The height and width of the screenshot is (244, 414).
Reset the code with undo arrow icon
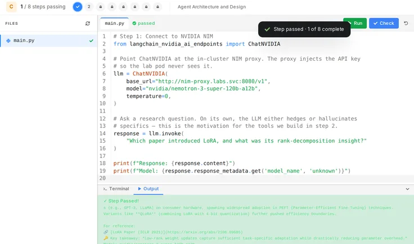tap(406, 23)
